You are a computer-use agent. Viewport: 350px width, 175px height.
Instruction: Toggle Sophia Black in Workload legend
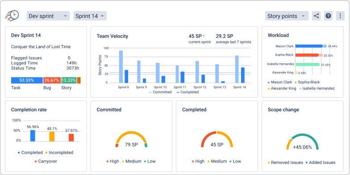pyautogui.click(x=307, y=82)
